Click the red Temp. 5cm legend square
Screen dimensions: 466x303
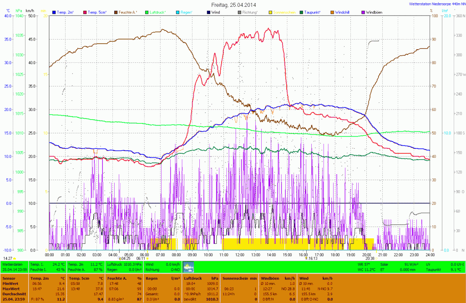coord(84,11)
